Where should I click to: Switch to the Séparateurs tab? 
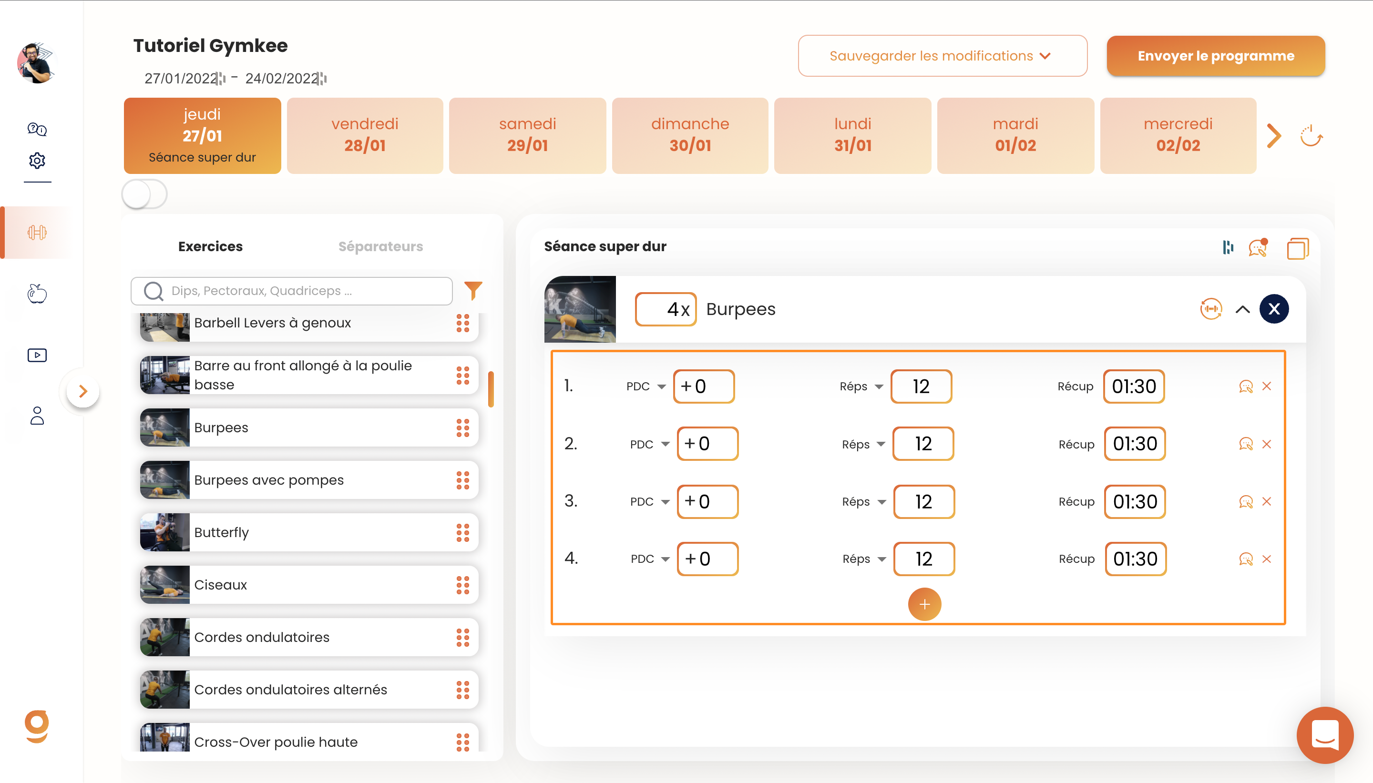click(380, 246)
